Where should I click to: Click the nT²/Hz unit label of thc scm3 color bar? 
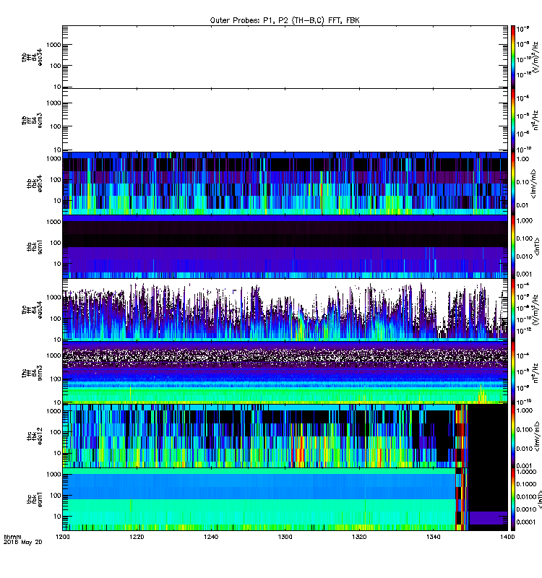pos(535,373)
